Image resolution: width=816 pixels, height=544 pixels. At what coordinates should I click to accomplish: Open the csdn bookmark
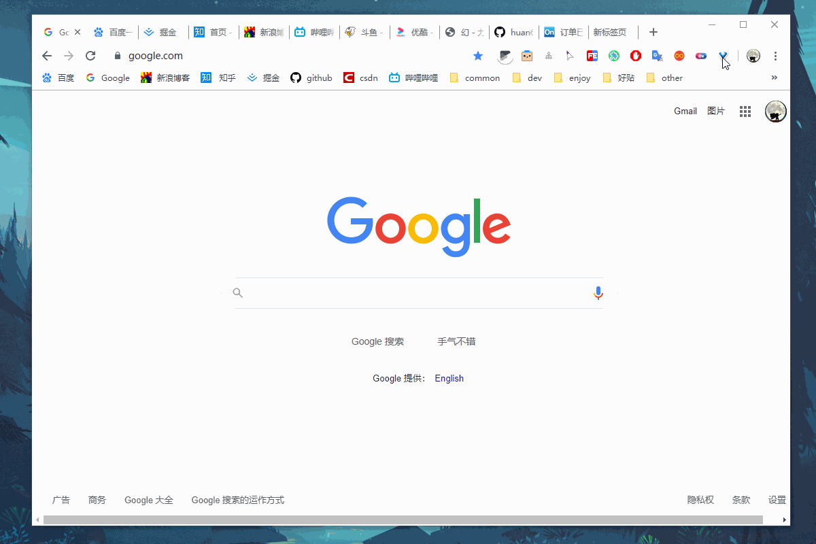[360, 78]
